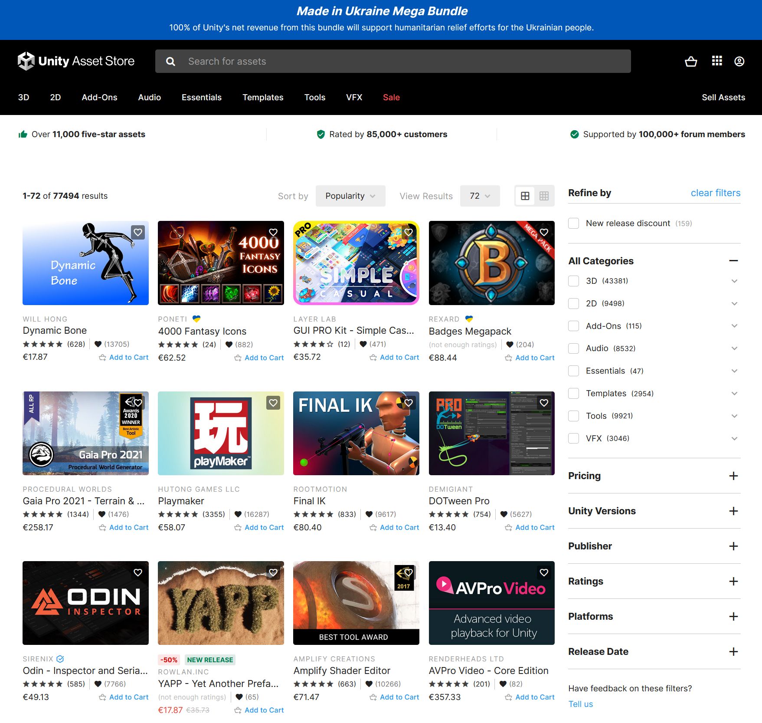Viewport: 762px width, 723px height.
Task: Open the 3D navigation menu
Action: point(23,97)
